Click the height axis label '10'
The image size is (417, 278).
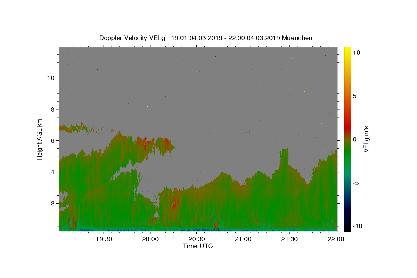pyautogui.click(x=50, y=78)
